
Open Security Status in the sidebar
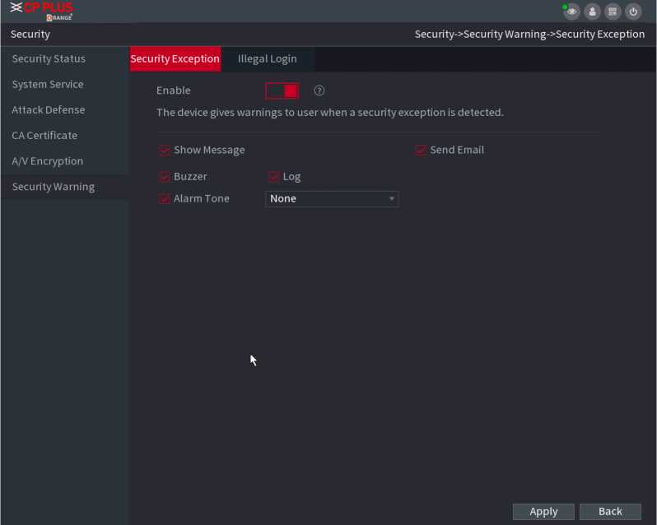(x=49, y=59)
